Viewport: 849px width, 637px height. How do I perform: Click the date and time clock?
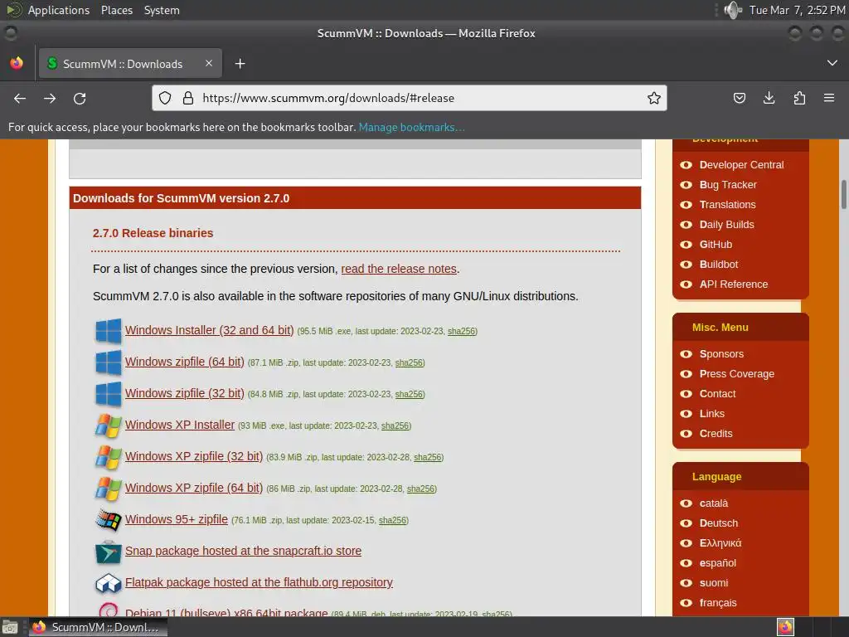tap(797, 10)
